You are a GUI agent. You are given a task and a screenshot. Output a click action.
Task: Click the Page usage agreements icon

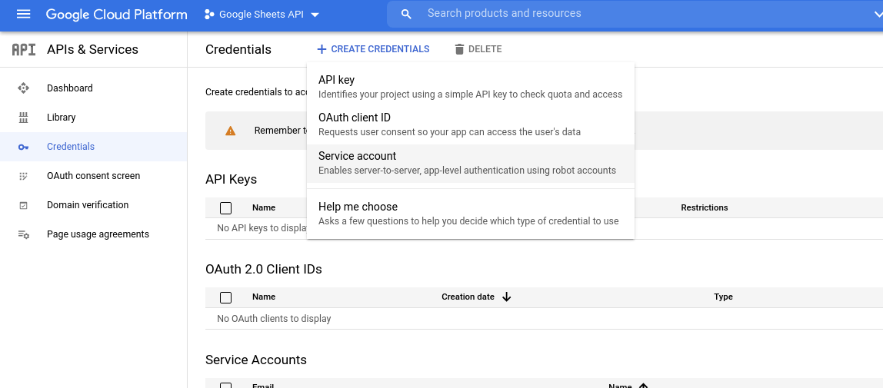pyautogui.click(x=23, y=234)
